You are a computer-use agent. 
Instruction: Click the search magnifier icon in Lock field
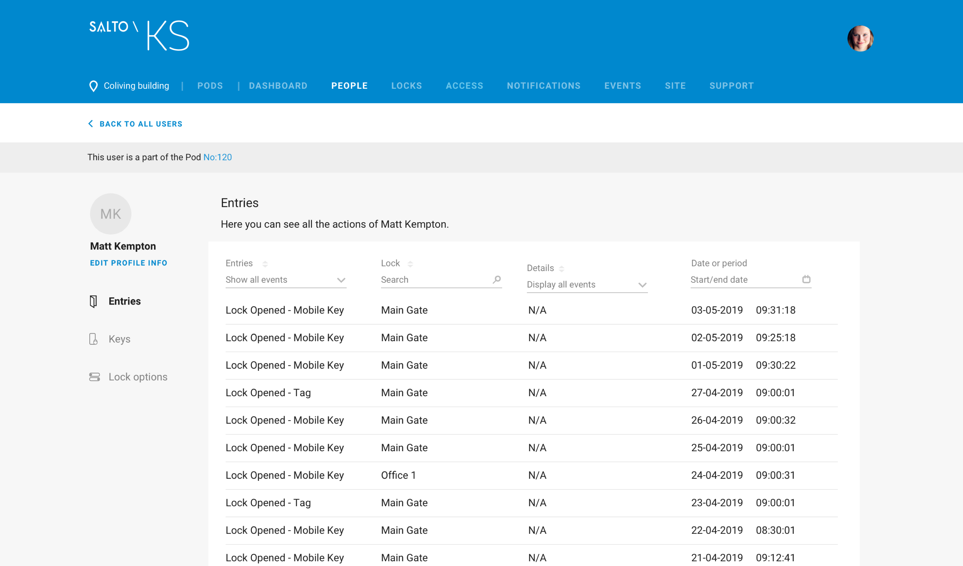[496, 279]
